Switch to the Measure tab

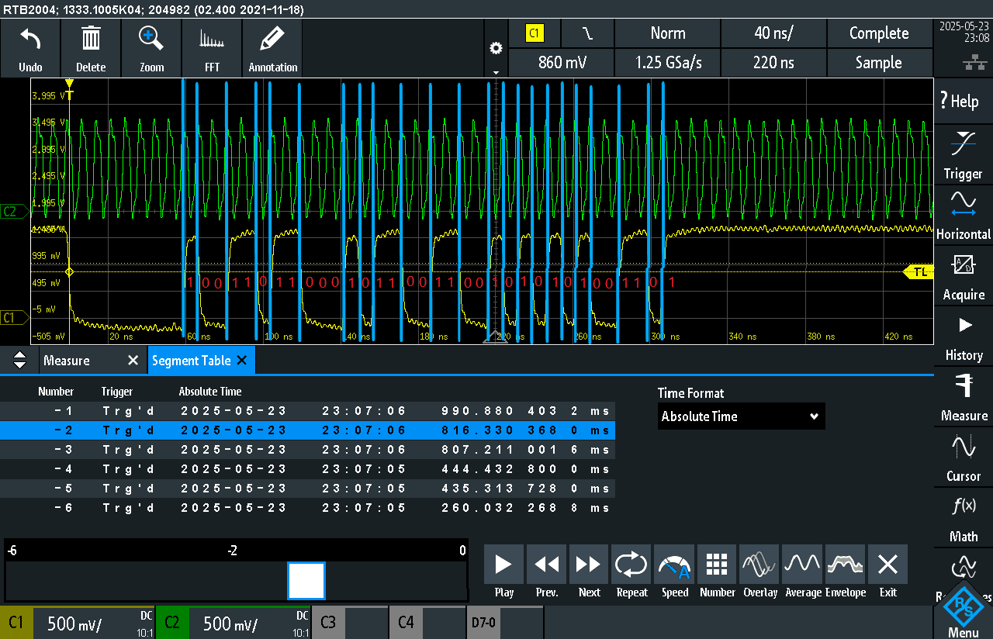tap(67, 361)
